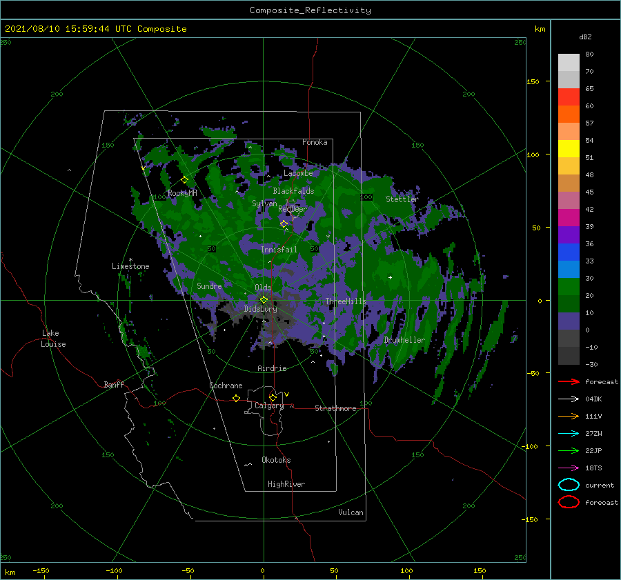This screenshot has width=621, height=580.
Task: Click the cyan 'current' ellipse legend icon
Action: 569,485
